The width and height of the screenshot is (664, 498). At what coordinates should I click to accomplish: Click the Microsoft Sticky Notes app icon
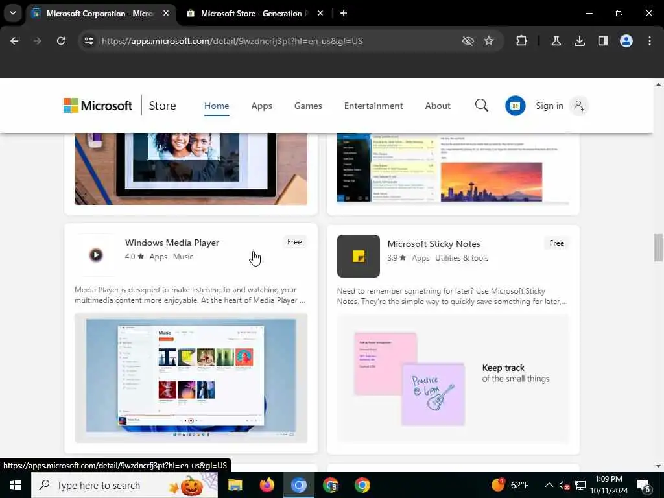point(358,256)
